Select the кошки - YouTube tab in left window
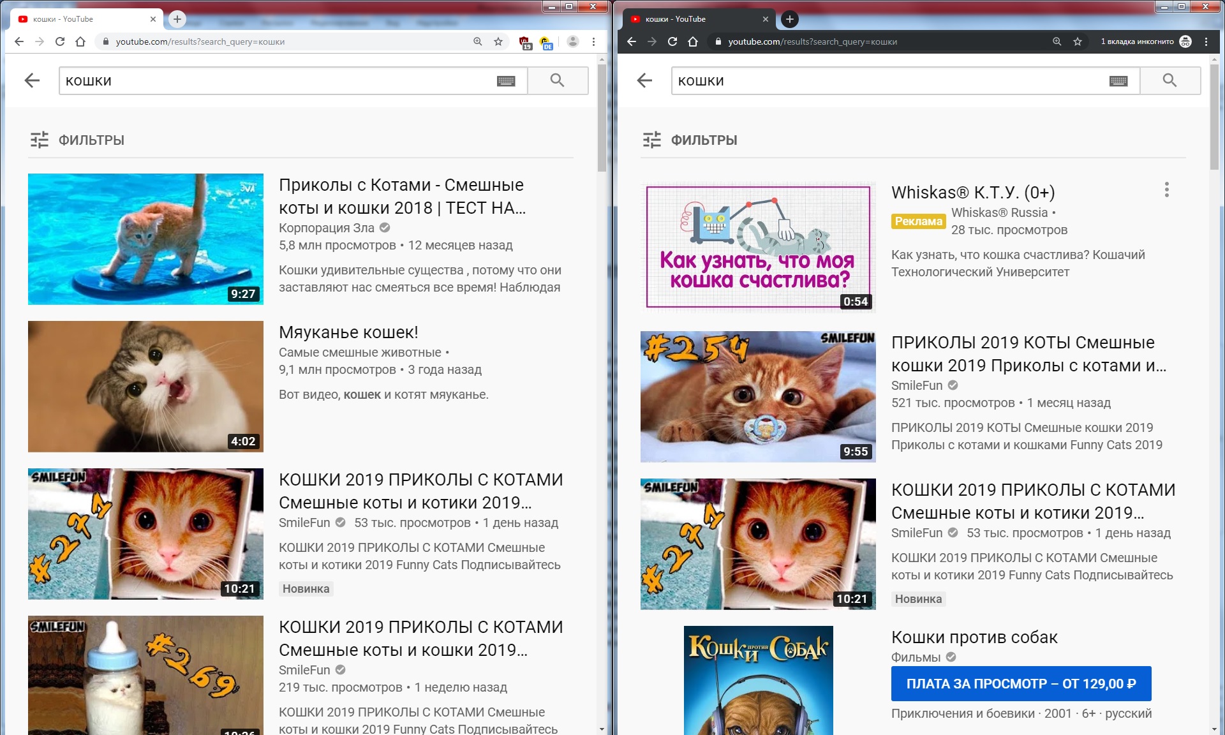This screenshot has height=735, width=1225. (x=83, y=19)
